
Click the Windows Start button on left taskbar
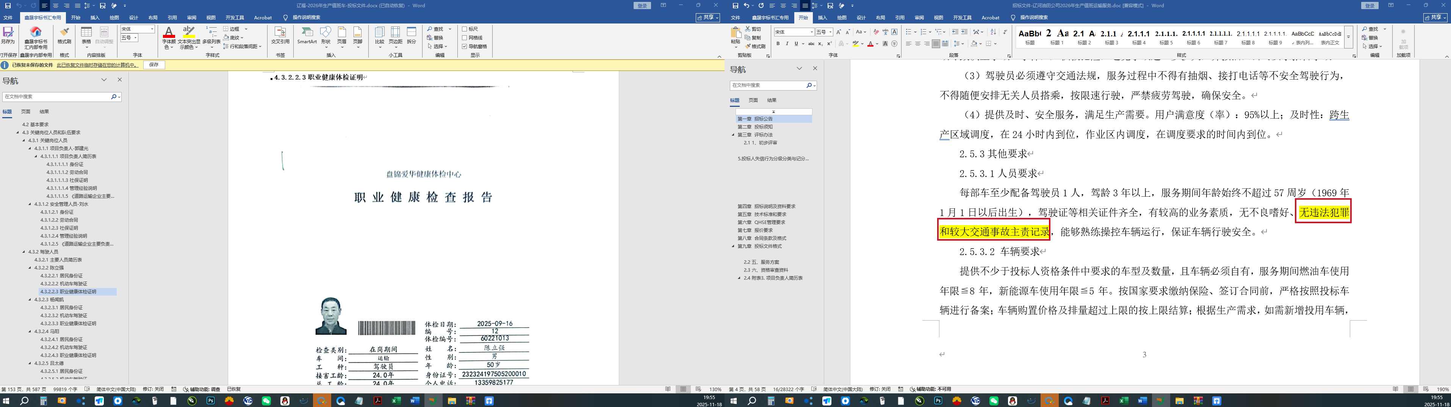[x=6, y=401]
